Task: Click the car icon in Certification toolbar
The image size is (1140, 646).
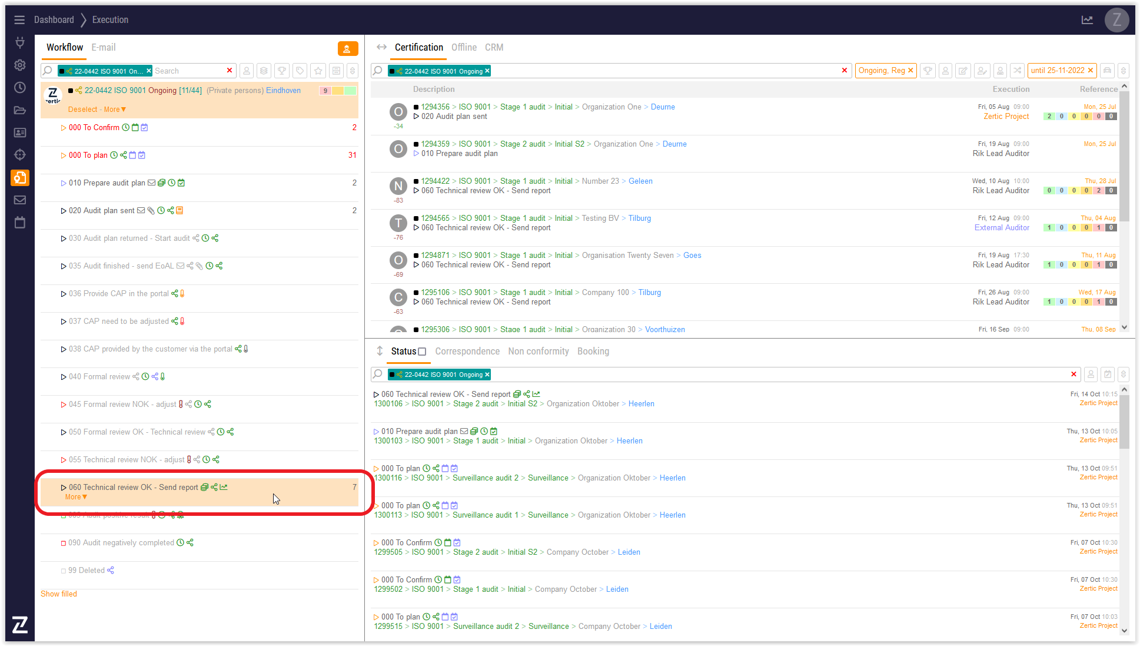Action: click(x=1107, y=71)
